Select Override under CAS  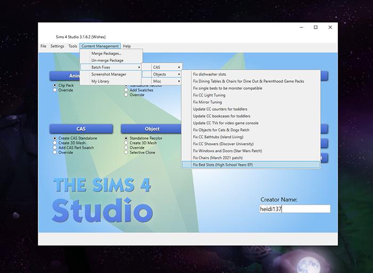pyautogui.click(x=55, y=152)
